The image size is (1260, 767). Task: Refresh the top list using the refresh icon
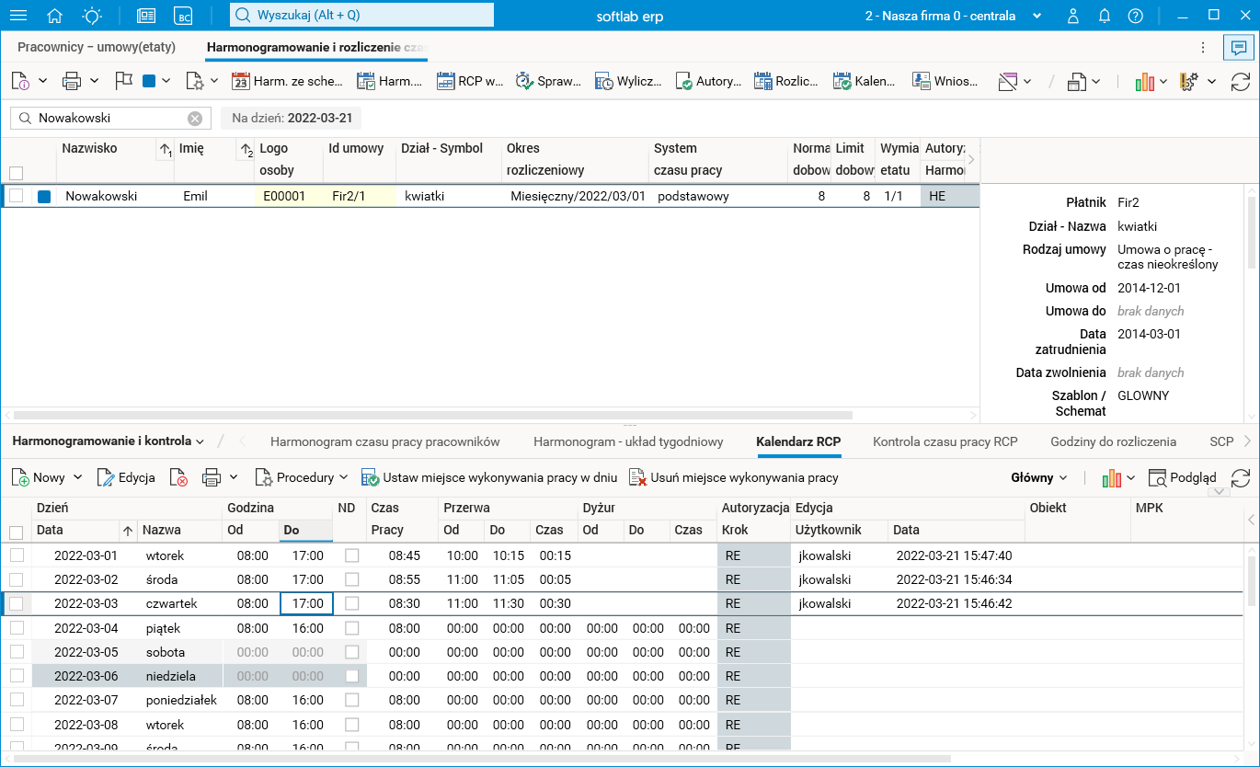[x=1241, y=82]
